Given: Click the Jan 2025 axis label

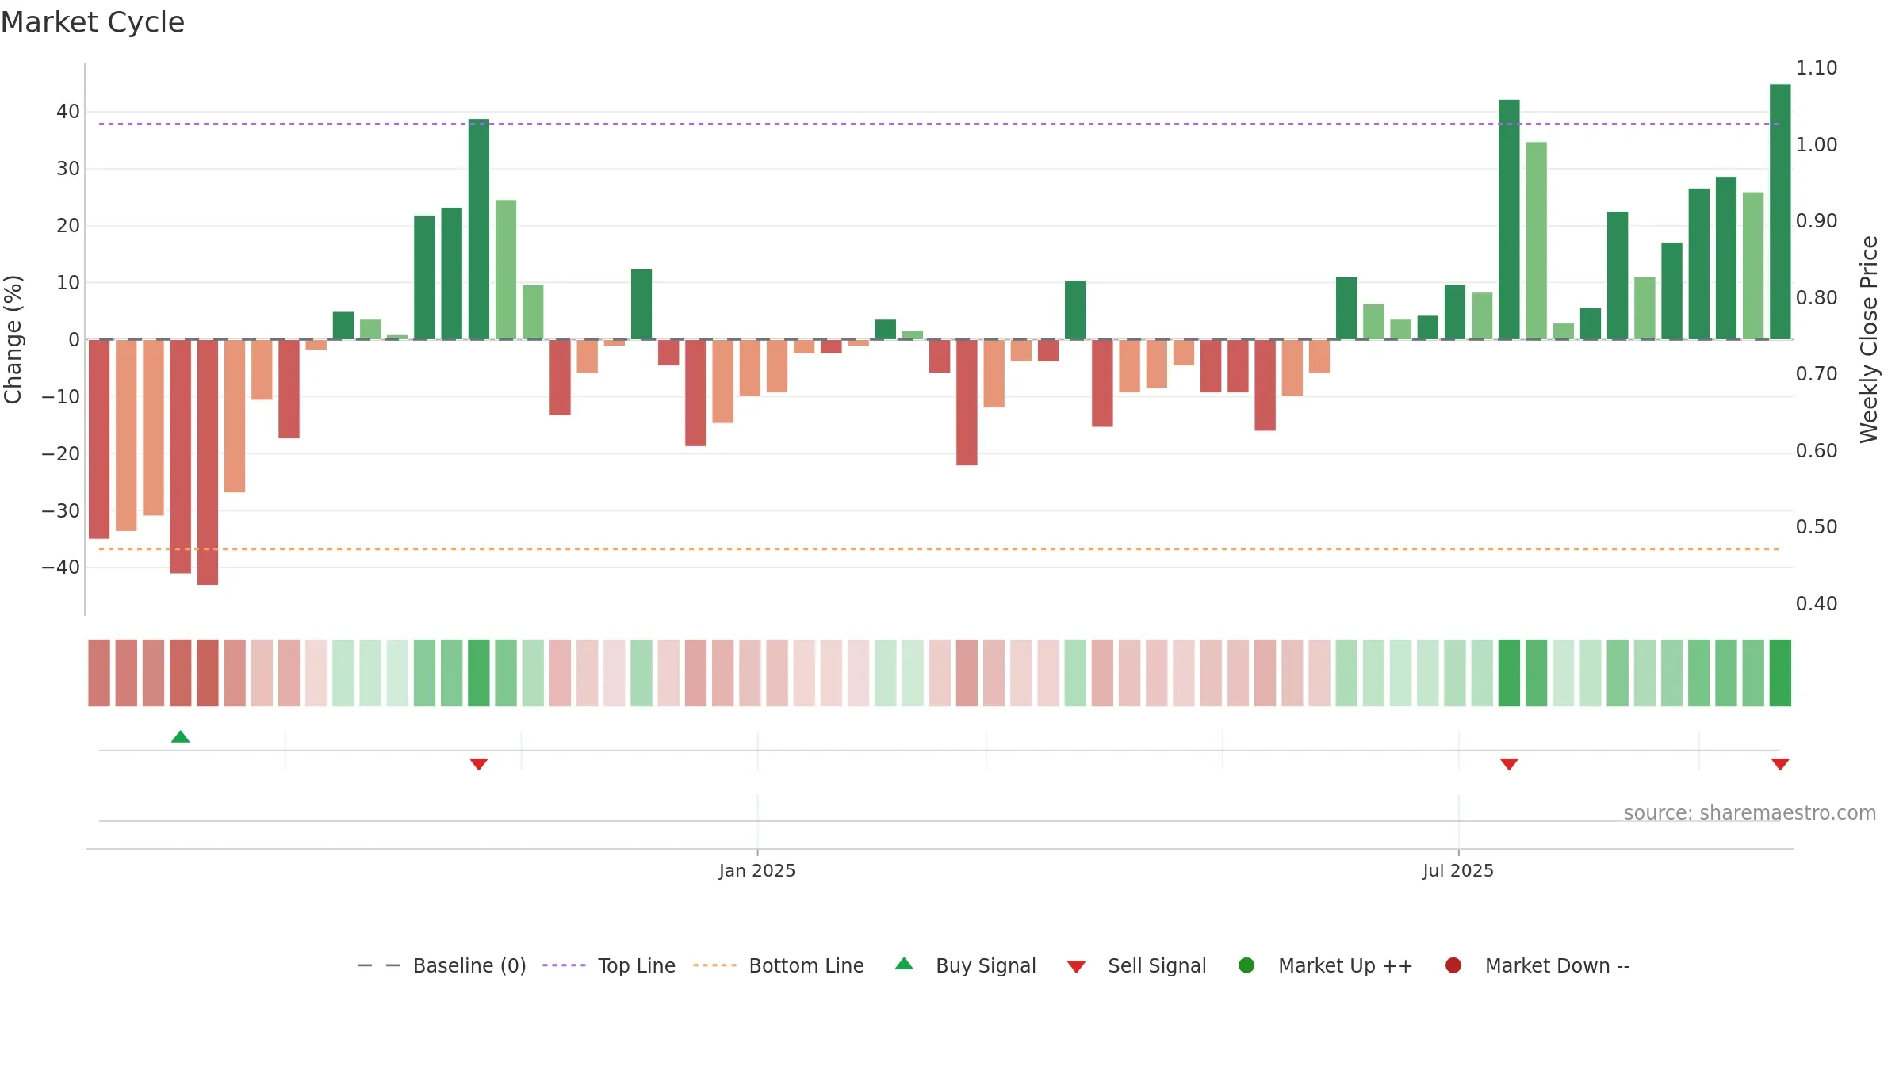Looking at the screenshot, I should coord(757,871).
